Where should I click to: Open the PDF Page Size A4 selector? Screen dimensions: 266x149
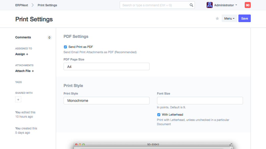[106, 66]
